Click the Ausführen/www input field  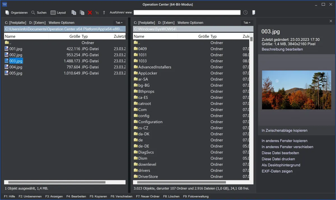pos(187,13)
